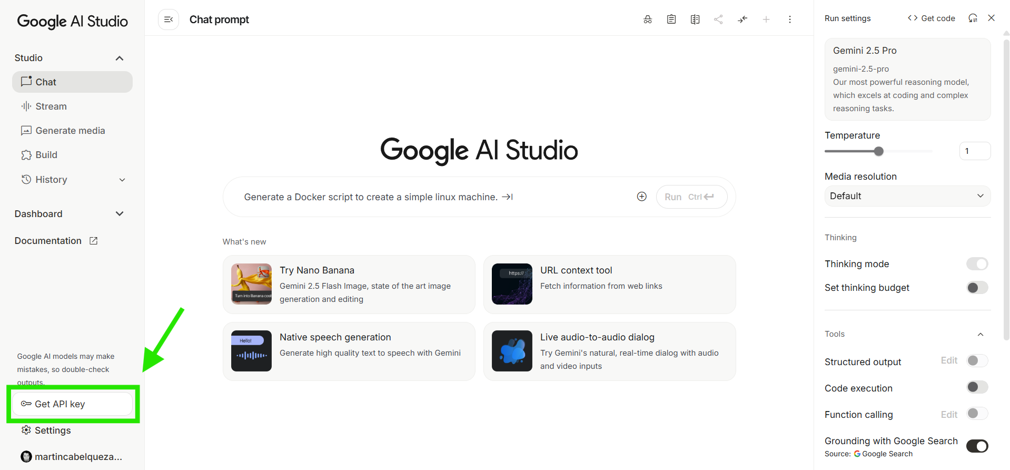Open the URL context tool card
Viewport: 1010px width, 470px height.
(x=610, y=285)
